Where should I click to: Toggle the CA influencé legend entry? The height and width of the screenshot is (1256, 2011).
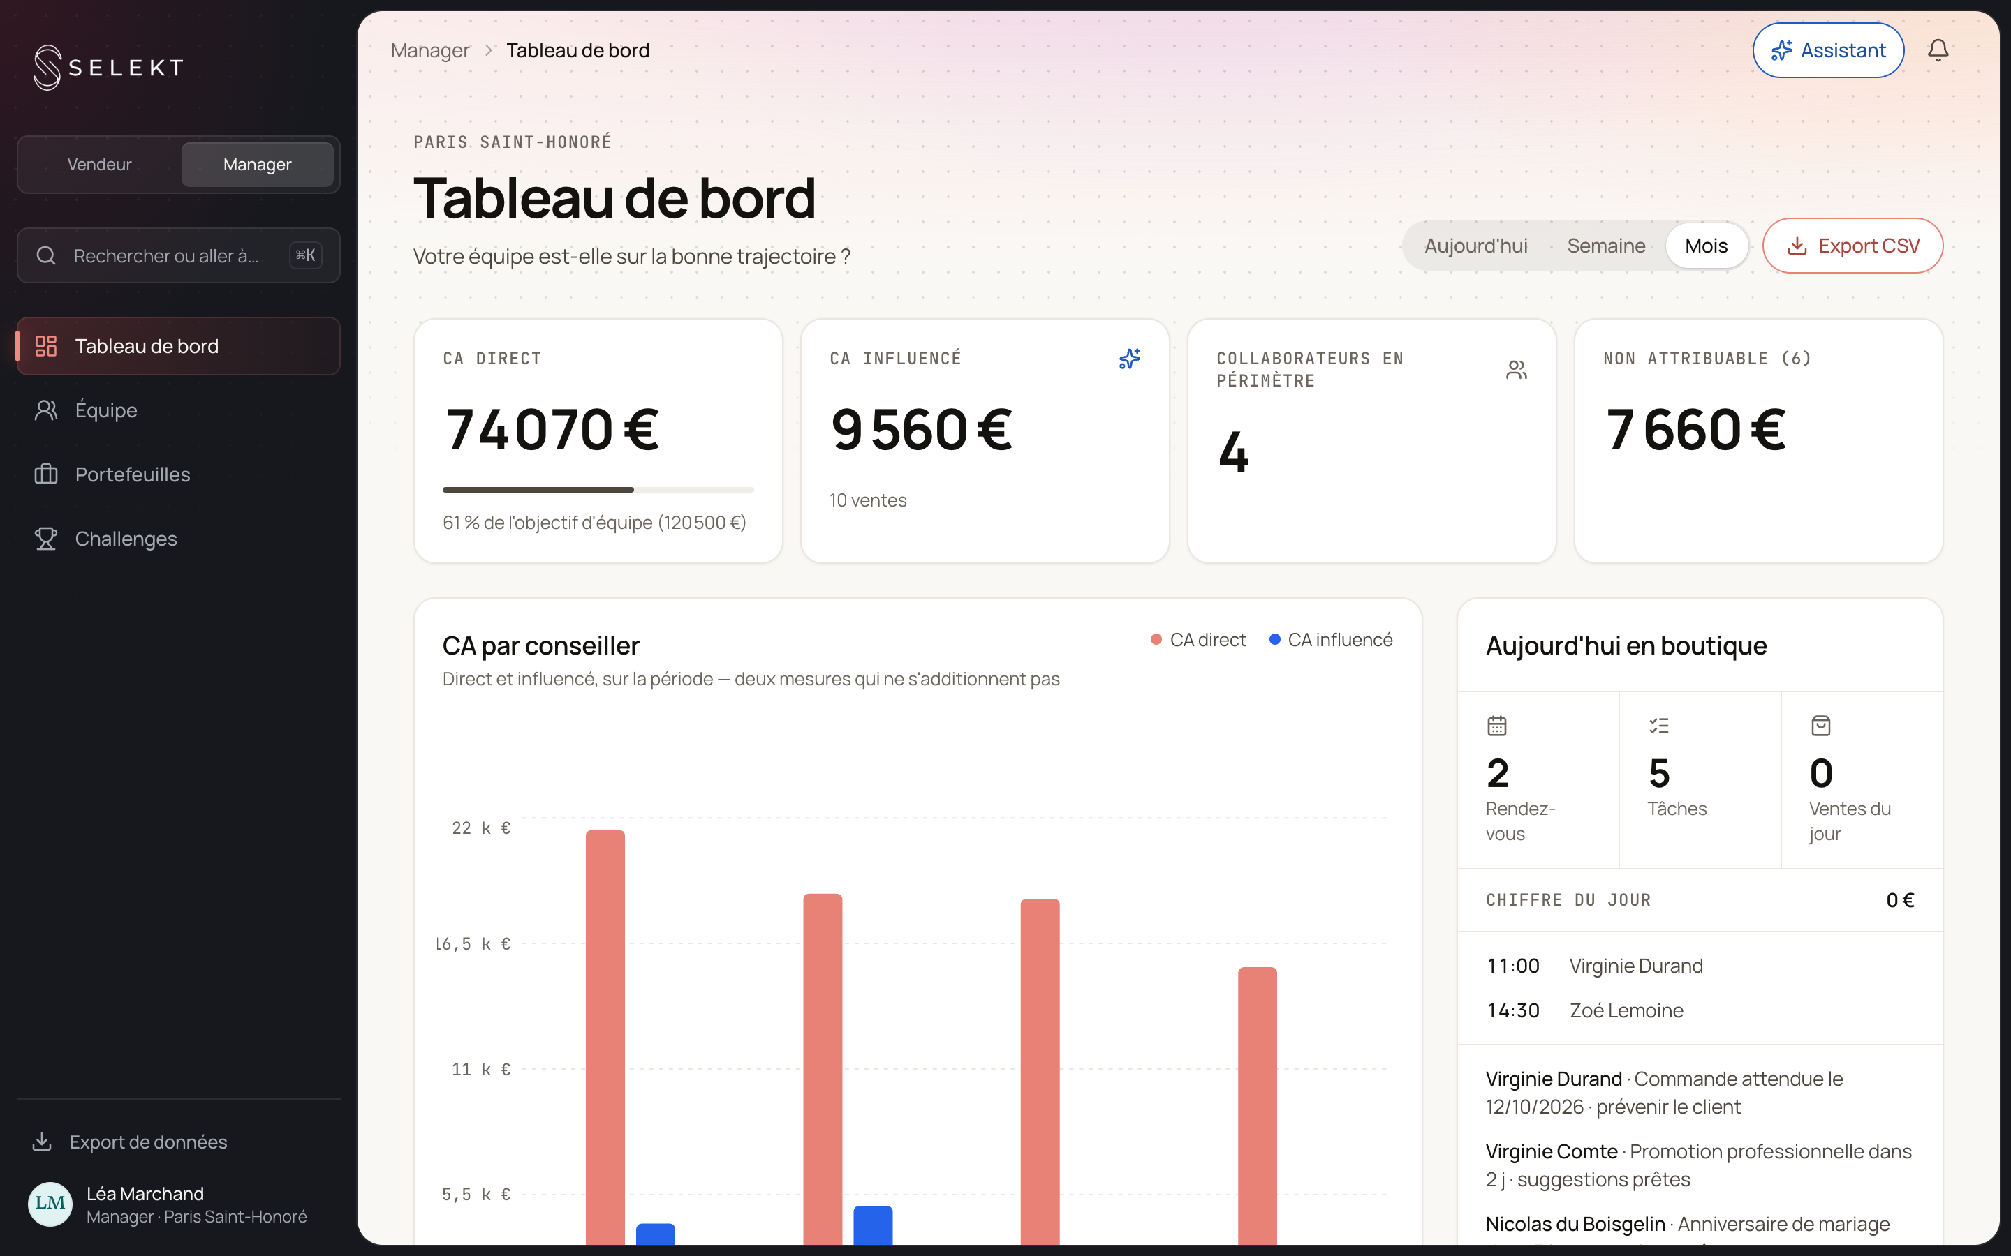coord(1330,640)
